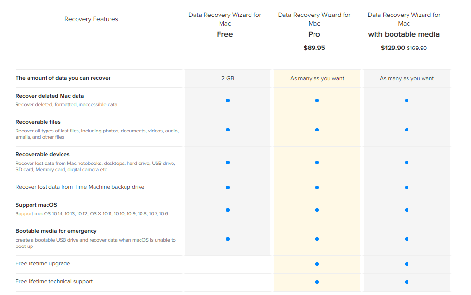The image size is (471, 295).
Task: Click bootable media dot for Recover deleted Mac data
Action: tap(407, 101)
